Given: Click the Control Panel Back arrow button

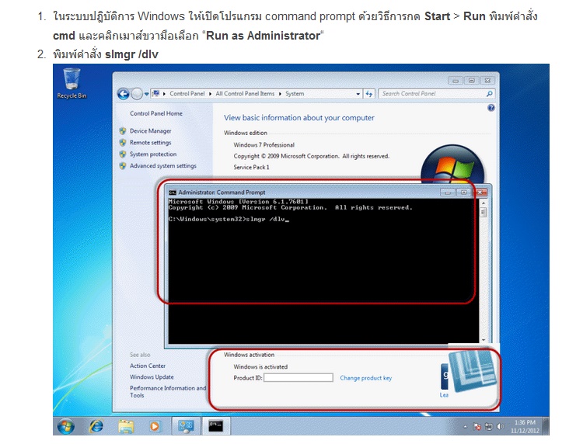Looking at the screenshot, I should click(x=124, y=94).
